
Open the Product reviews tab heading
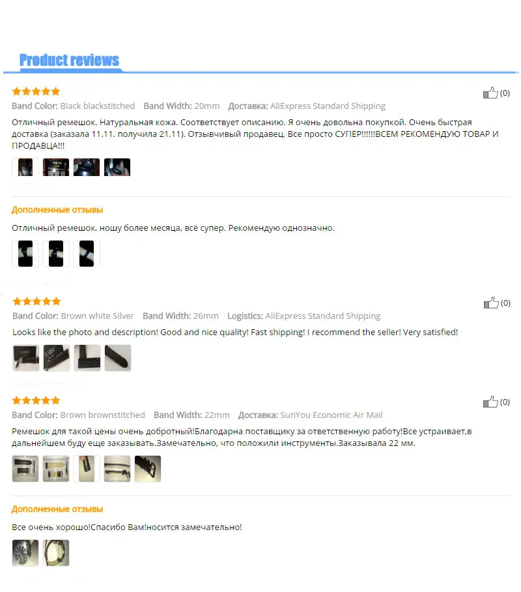[x=70, y=60]
